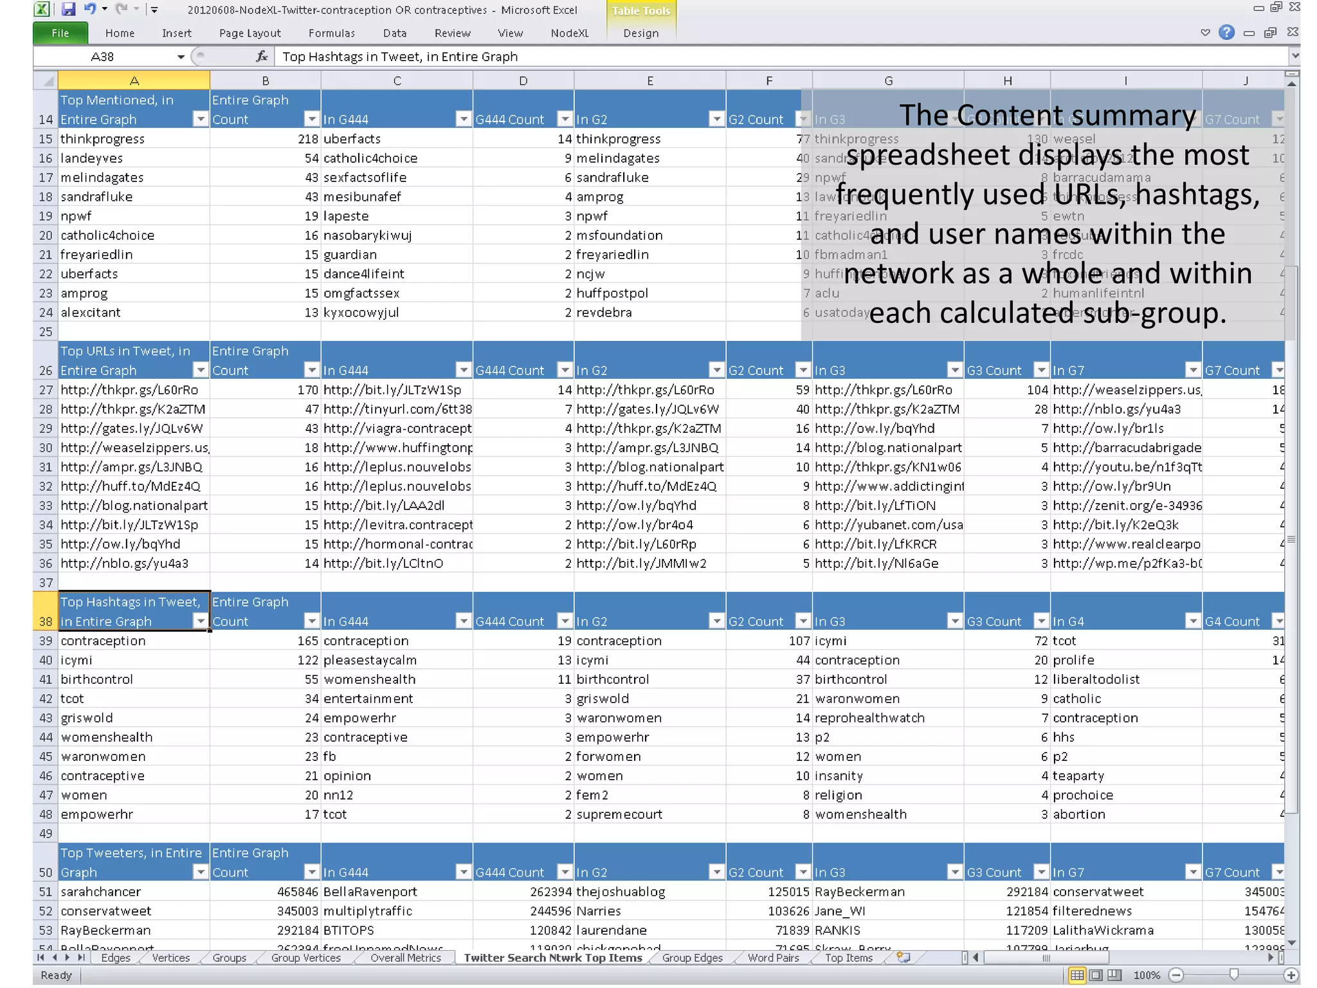Viewport: 1317px width, 988px height.
Task: Open the File tab
Action: coord(60,33)
